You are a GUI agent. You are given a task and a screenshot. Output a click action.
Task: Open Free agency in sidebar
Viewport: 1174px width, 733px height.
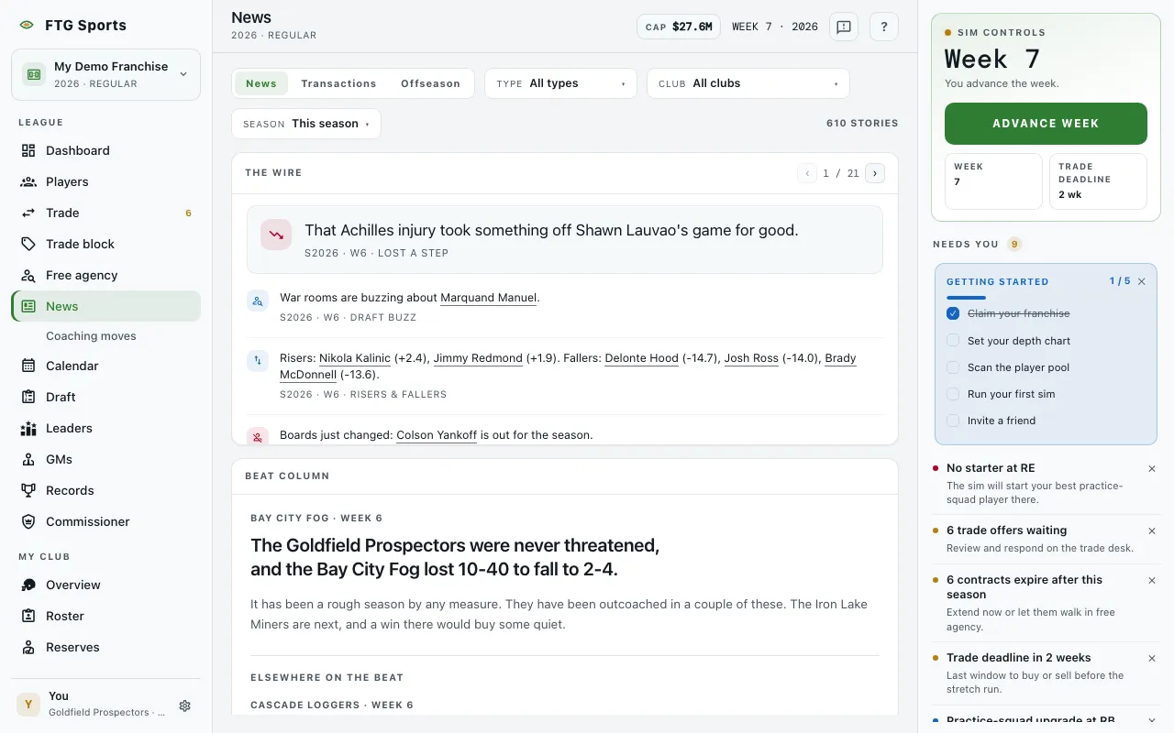[105, 275]
